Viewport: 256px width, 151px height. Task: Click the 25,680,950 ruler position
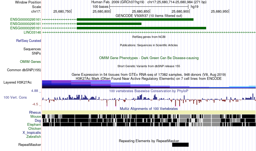tap(220, 11)
